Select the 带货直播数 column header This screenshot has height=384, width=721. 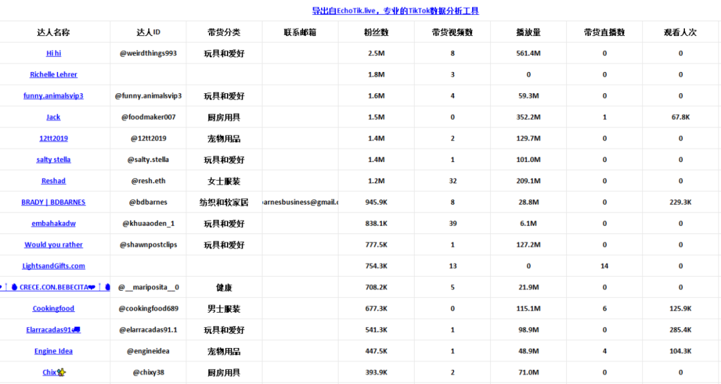(x=605, y=32)
